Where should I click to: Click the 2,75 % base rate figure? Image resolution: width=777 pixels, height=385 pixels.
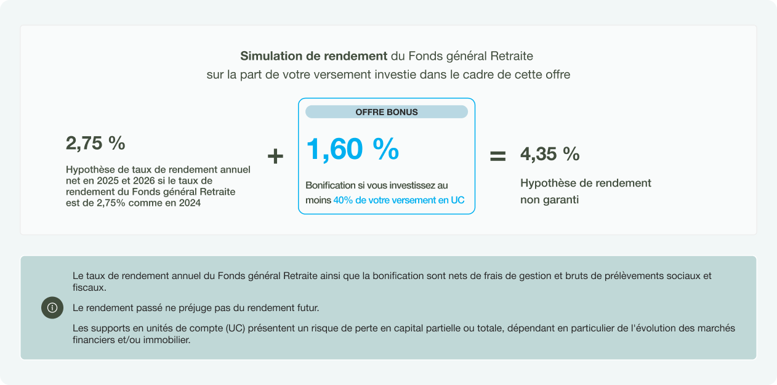pos(95,144)
